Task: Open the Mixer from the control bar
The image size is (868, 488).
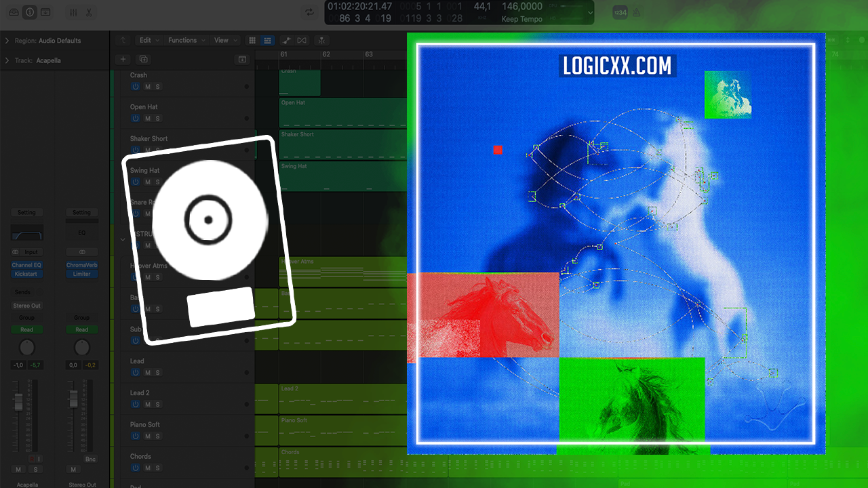Action: (73, 12)
